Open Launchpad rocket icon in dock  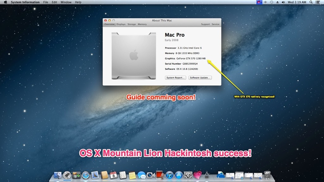(x=67, y=175)
